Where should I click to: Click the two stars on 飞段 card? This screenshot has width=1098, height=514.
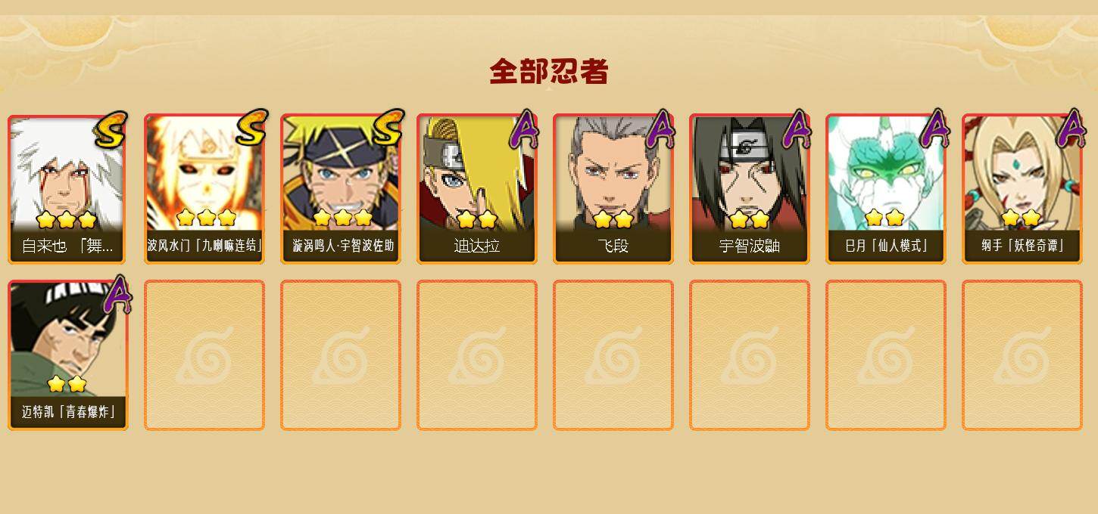(x=613, y=220)
